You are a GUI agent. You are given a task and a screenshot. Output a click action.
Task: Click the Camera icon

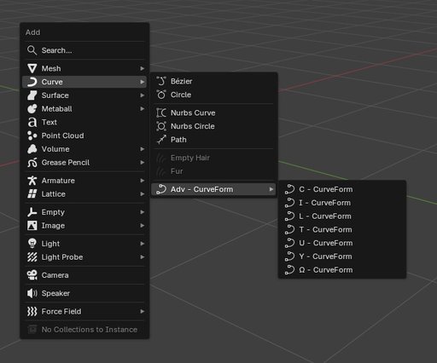(32, 275)
